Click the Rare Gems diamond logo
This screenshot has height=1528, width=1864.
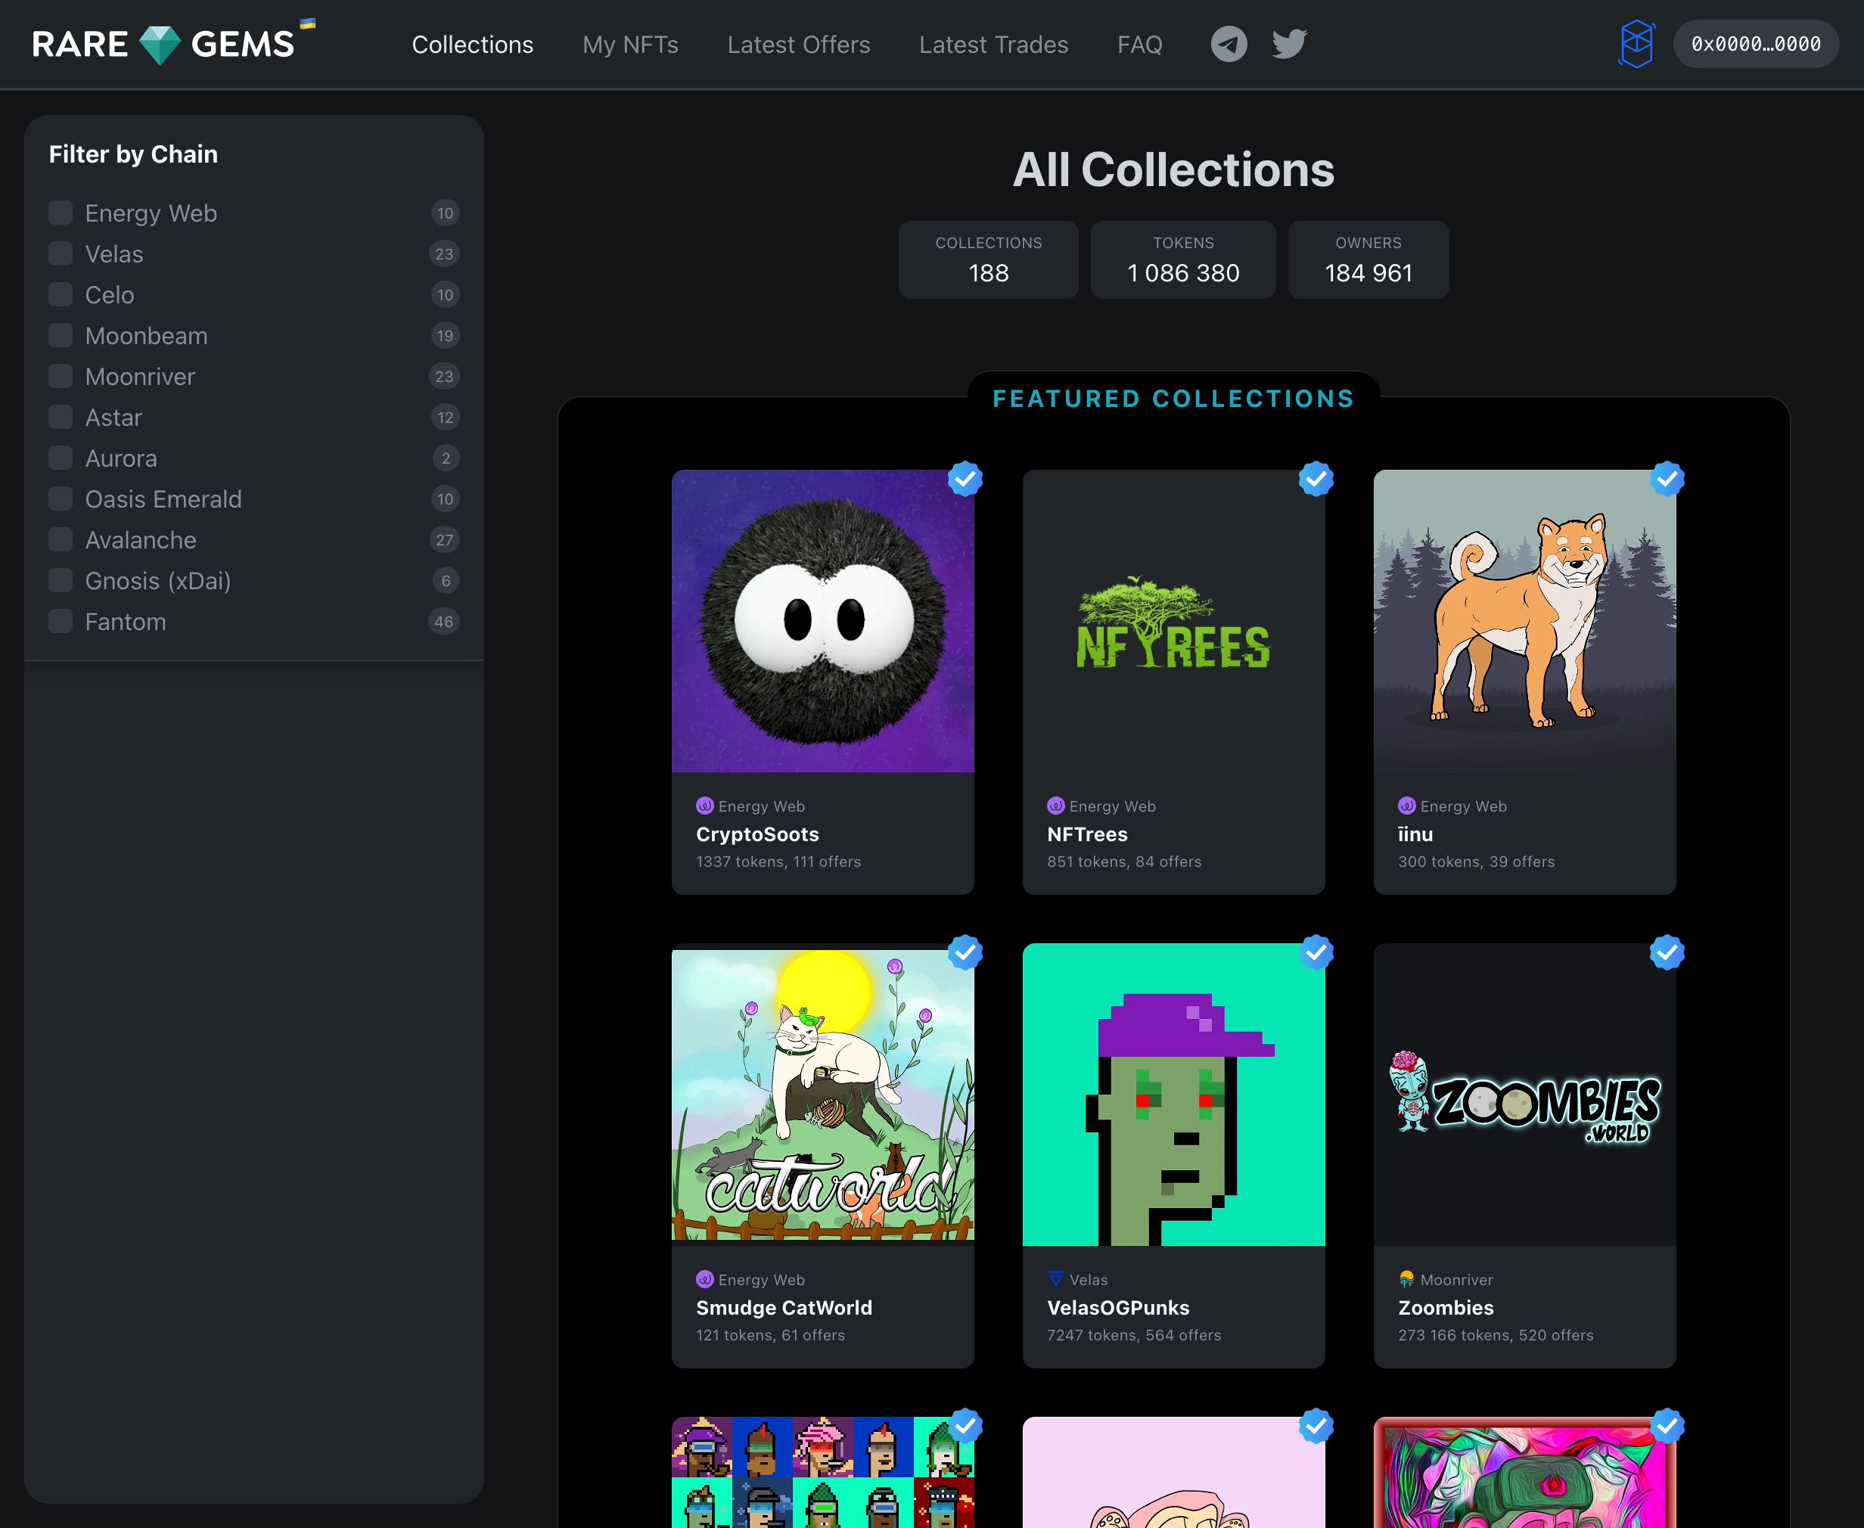pos(160,44)
